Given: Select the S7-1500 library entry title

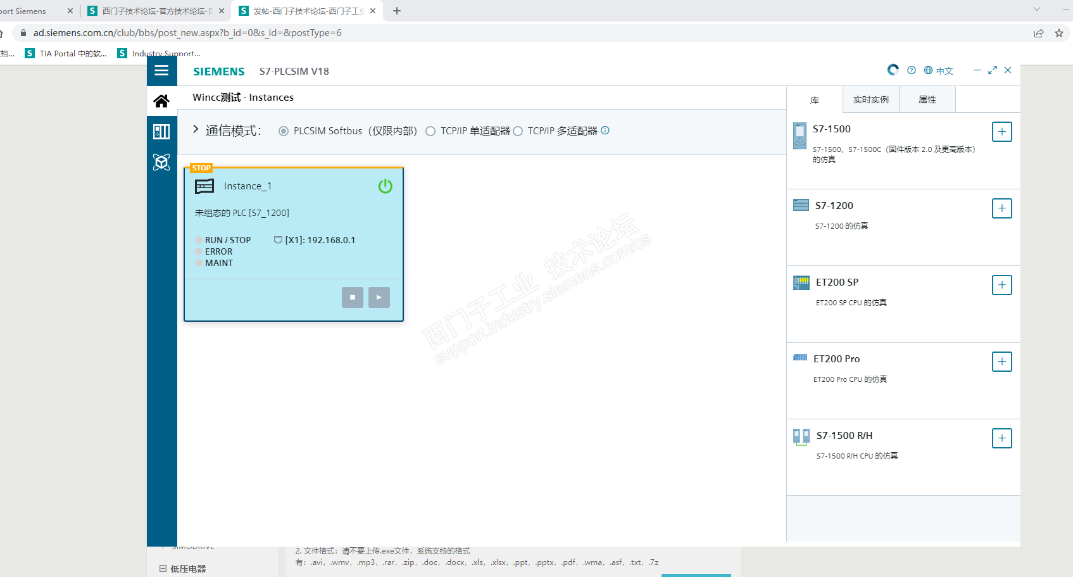Looking at the screenshot, I should [832, 129].
